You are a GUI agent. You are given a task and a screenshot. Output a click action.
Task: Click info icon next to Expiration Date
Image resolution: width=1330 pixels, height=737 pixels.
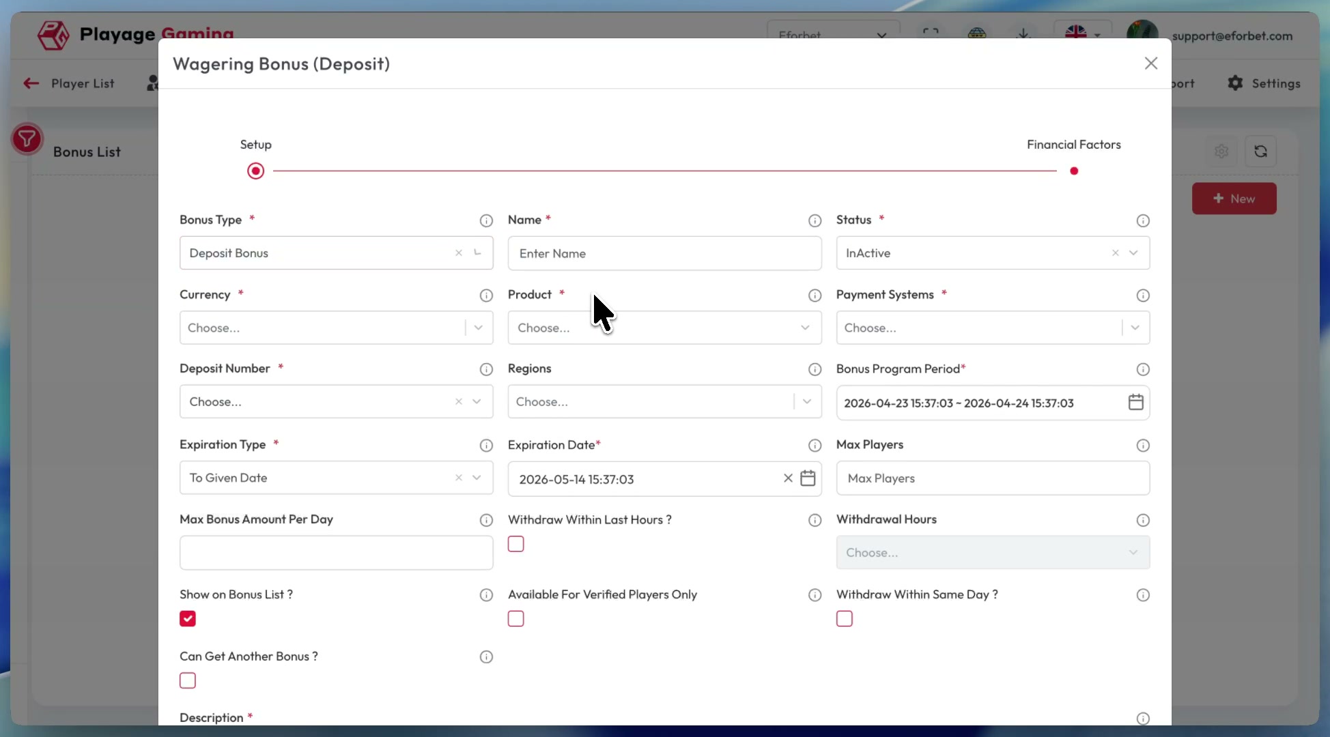[815, 446]
